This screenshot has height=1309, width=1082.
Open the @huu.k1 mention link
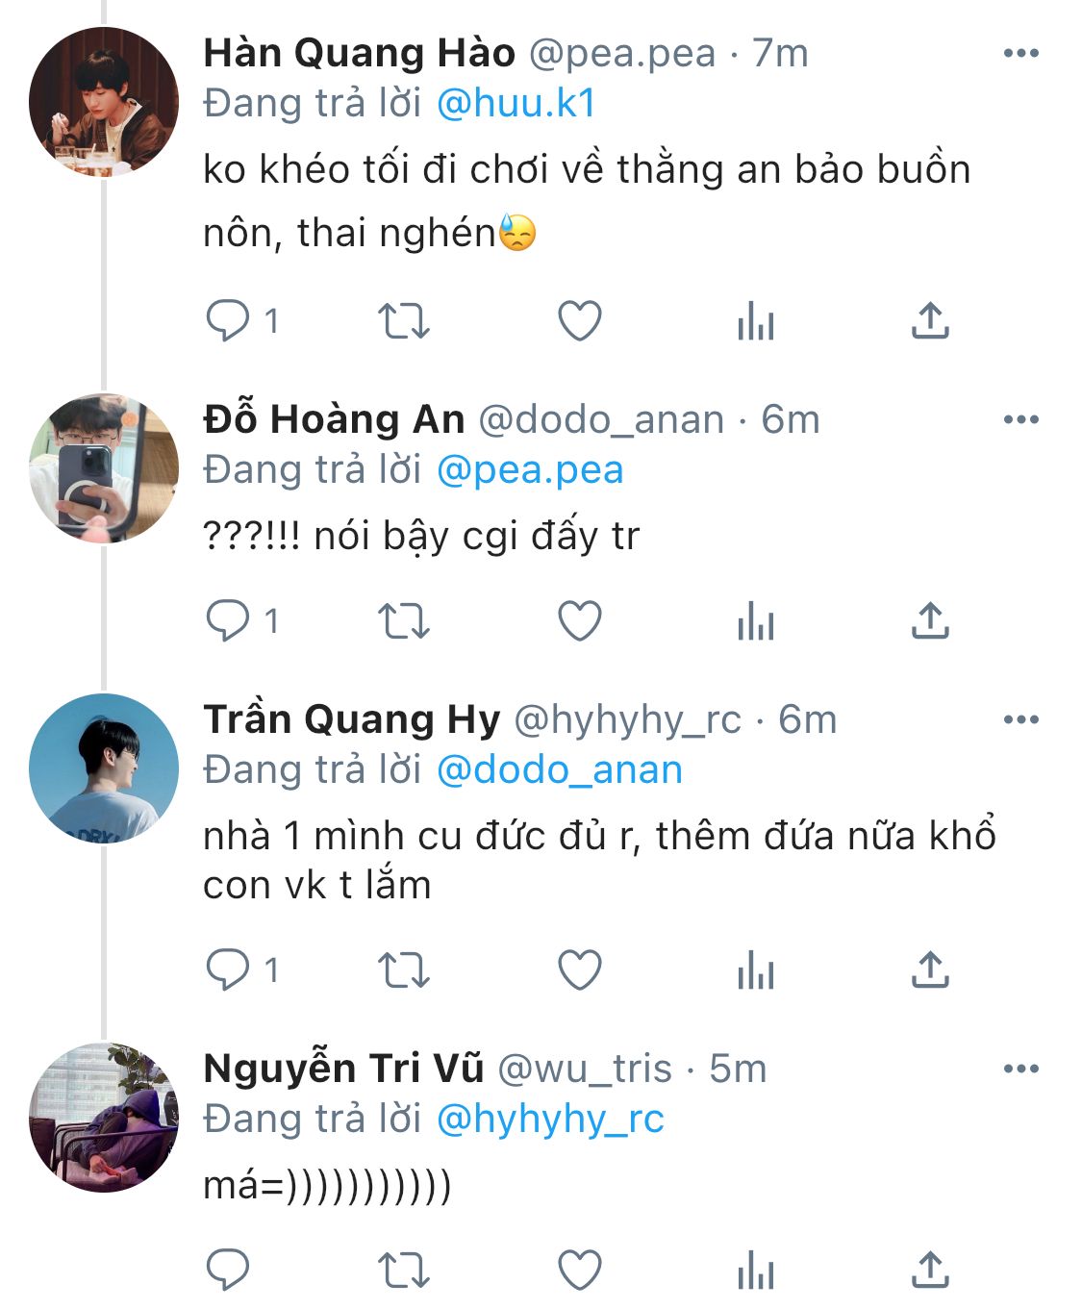[516, 104]
